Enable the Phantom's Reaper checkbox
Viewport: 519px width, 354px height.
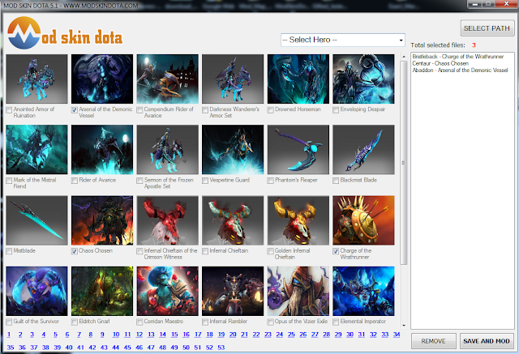[x=270, y=181]
